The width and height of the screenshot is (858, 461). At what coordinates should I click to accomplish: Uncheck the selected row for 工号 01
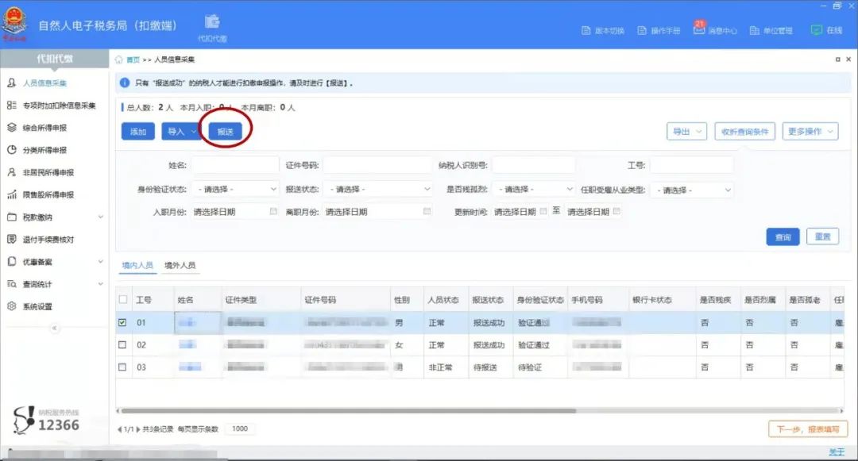pyautogui.click(x=123, y=323)
